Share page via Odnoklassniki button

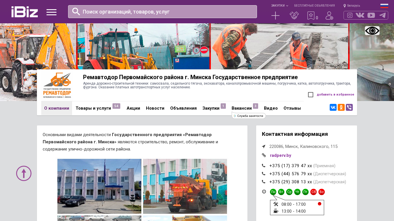tap(341, 107)
